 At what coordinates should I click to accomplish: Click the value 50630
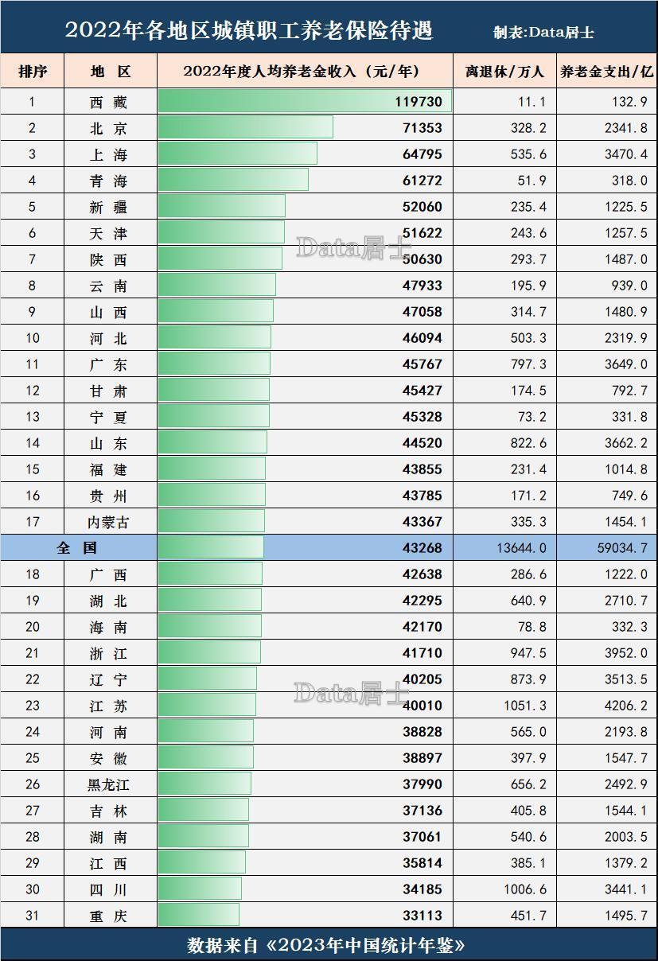click(x=422, y=259)
